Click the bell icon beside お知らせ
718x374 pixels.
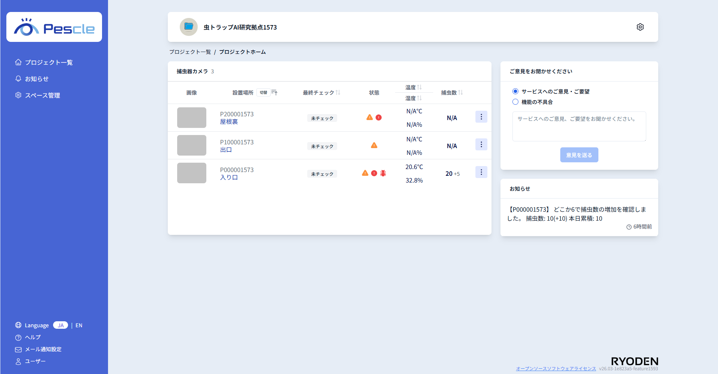(18, 79)
